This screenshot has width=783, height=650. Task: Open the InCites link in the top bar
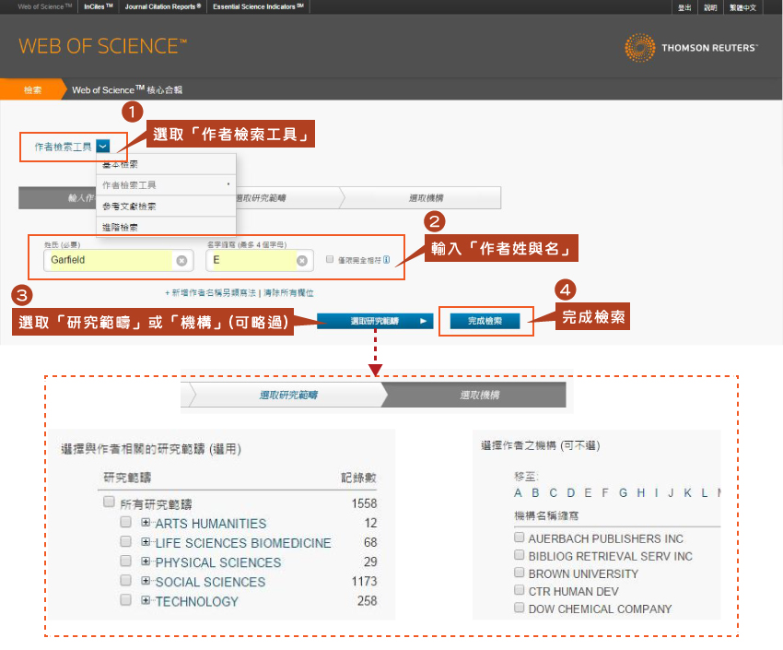(x=99, y=6)
